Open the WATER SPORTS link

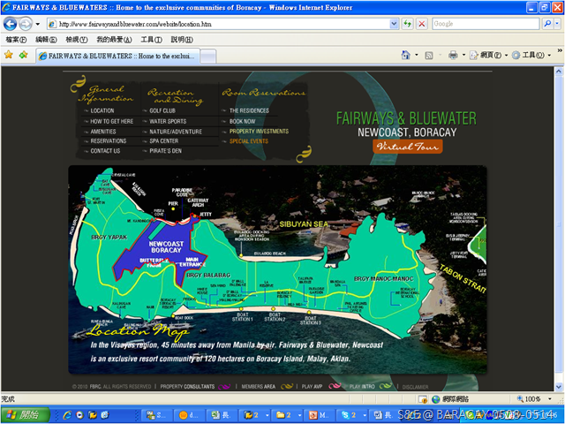click(x=168, y=122)
